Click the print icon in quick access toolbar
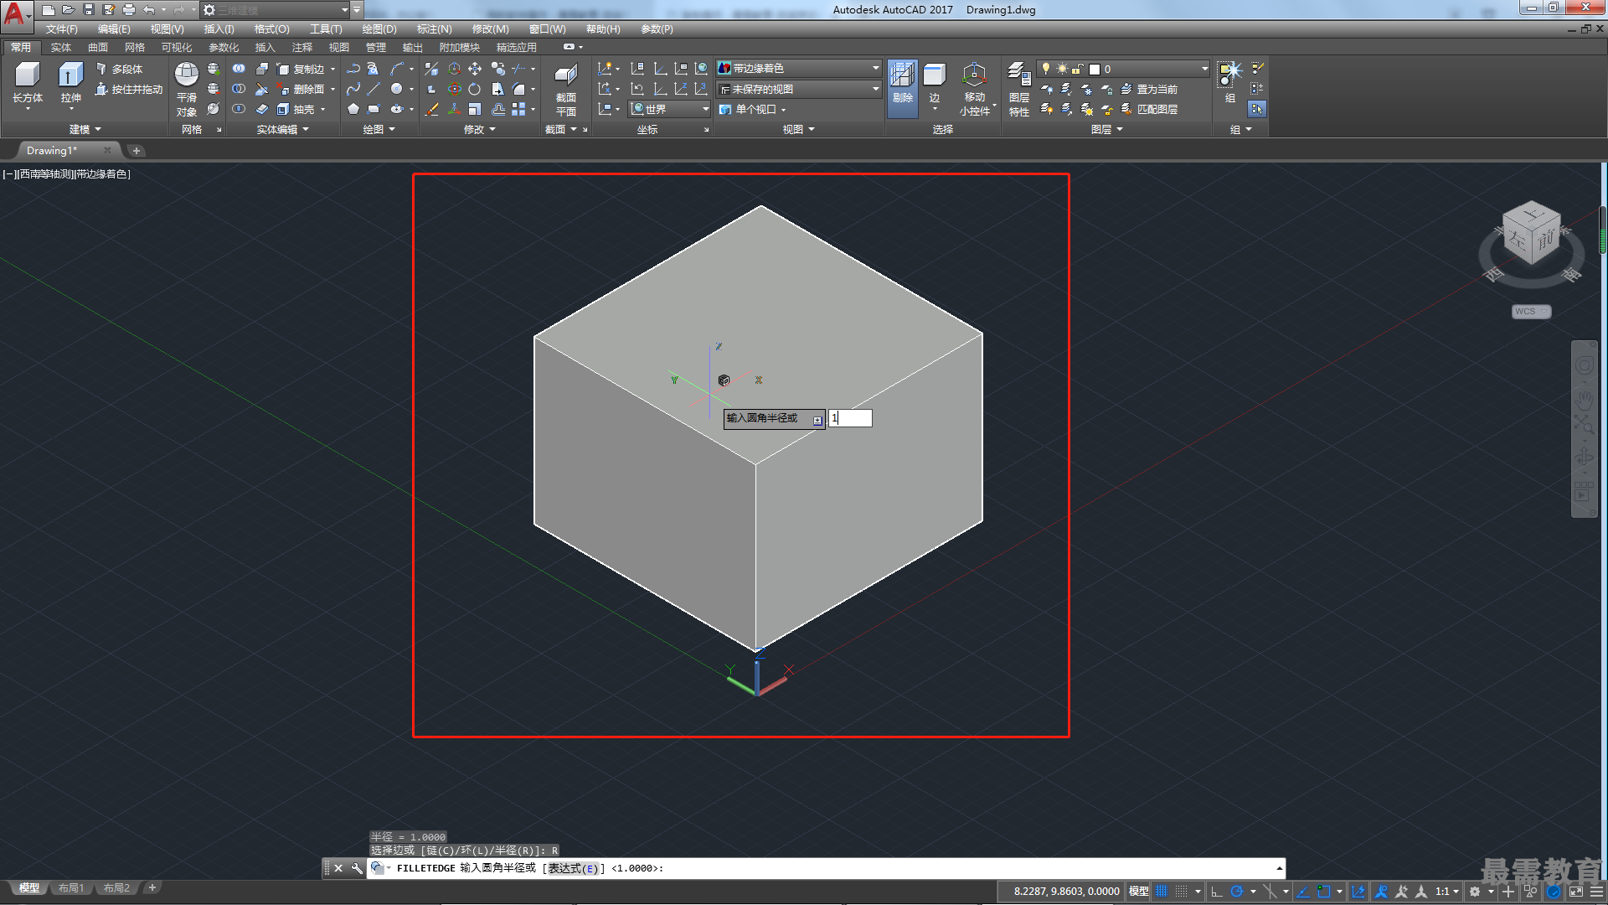 129,10
